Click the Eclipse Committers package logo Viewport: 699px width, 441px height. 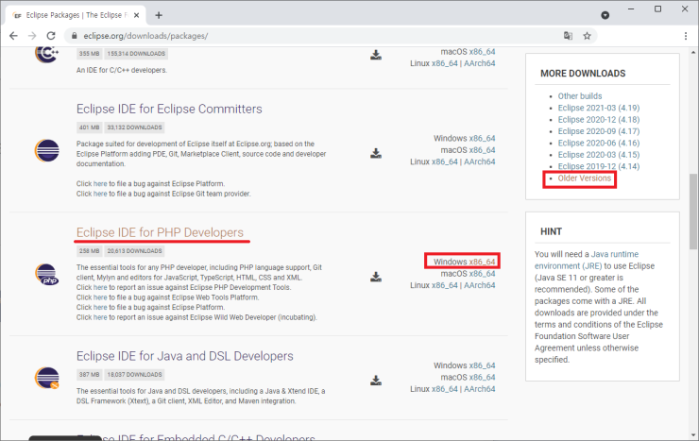click(45, 151)
